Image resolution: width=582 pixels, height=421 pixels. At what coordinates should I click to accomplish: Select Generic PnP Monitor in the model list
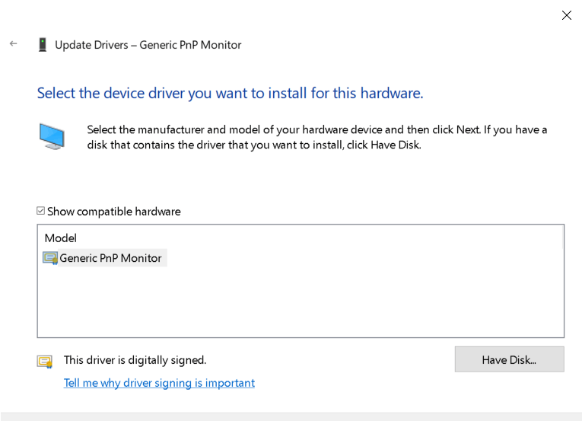tap(110, 258)
